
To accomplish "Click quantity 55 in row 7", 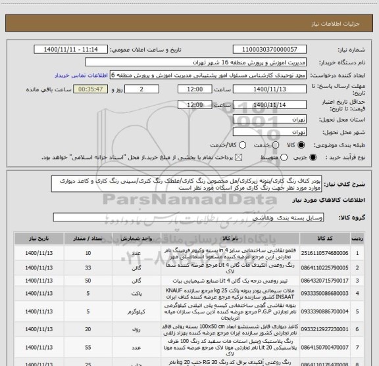I will point(88,348).
